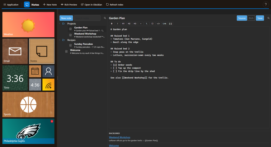Open the Welcome note in tree
The height and width of the screenshot is (147, 271).
tap(85, 52)
